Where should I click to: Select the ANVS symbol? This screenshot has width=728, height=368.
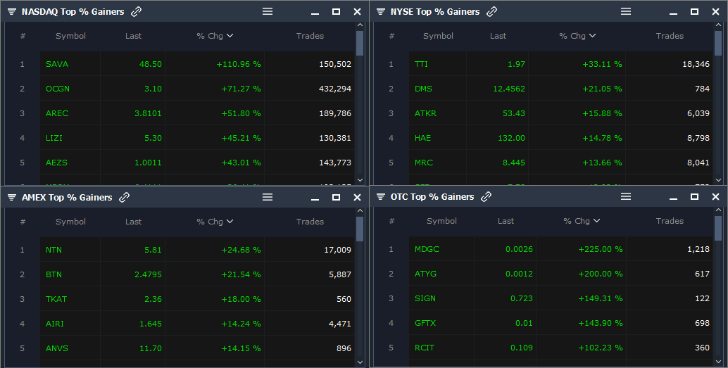56,348
